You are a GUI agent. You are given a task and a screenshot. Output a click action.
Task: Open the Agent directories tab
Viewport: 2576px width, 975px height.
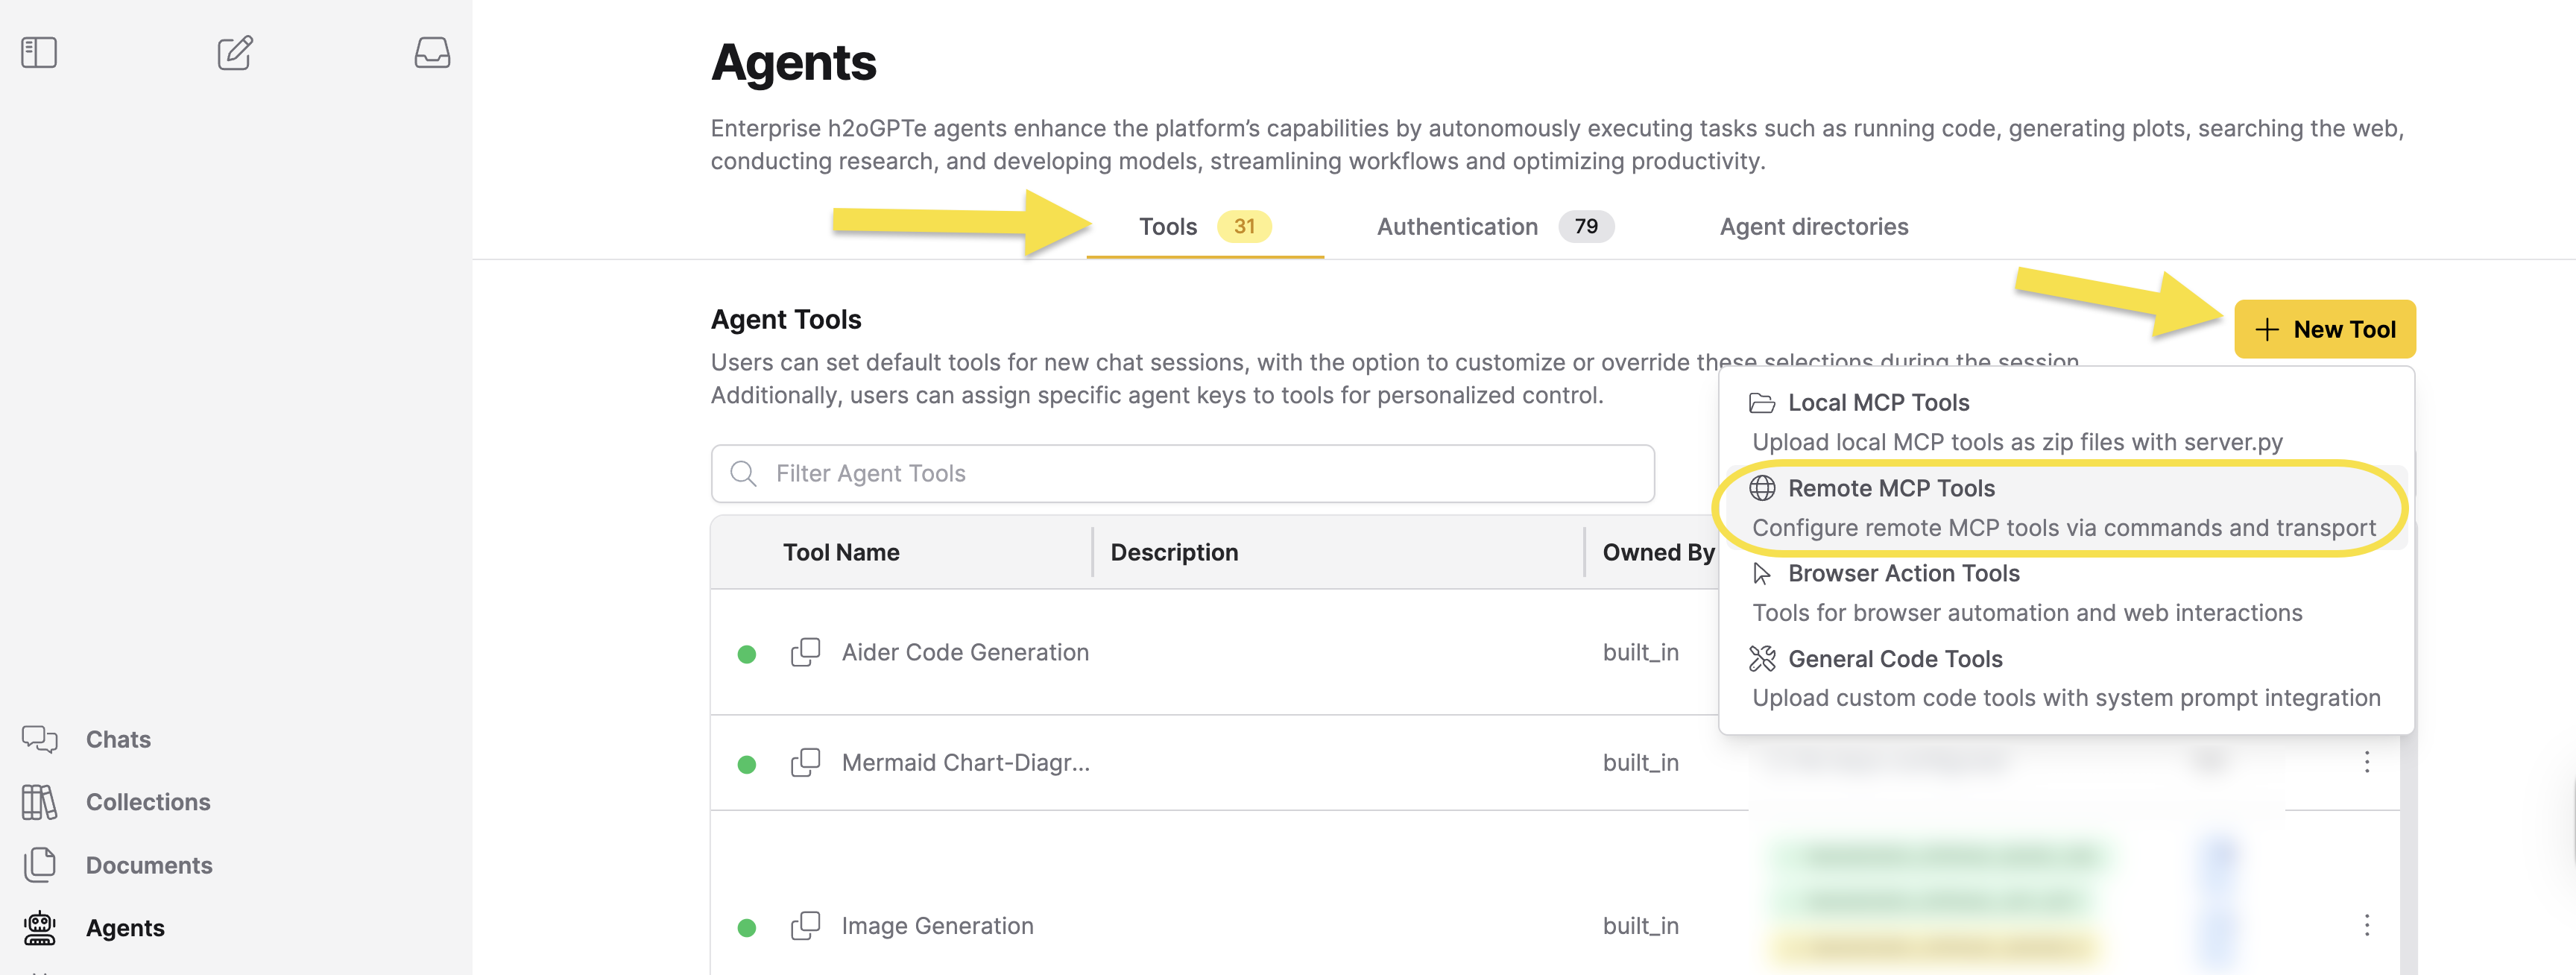(x=1813, y=226)
